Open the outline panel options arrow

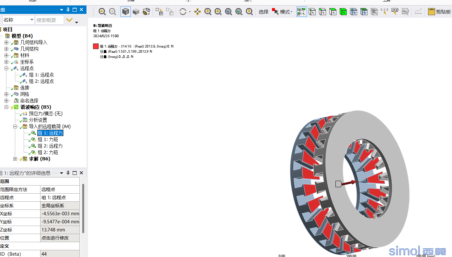coord(62,10)
